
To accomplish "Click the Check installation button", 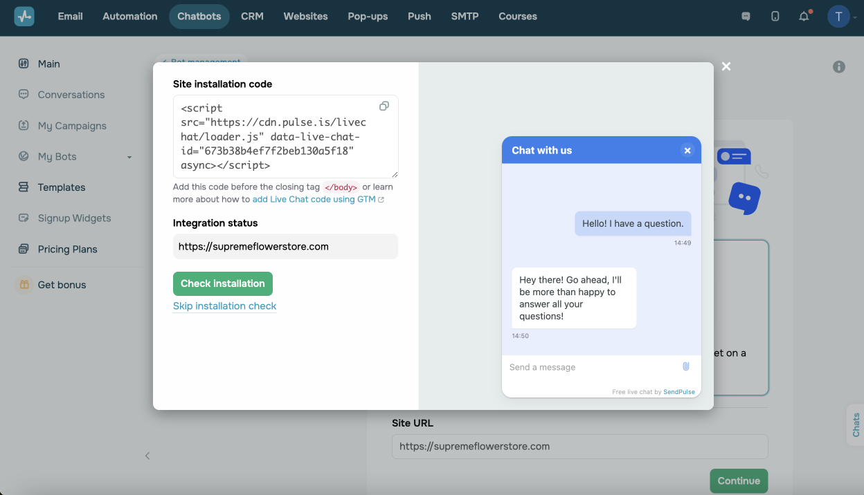I will click(223, 283).
